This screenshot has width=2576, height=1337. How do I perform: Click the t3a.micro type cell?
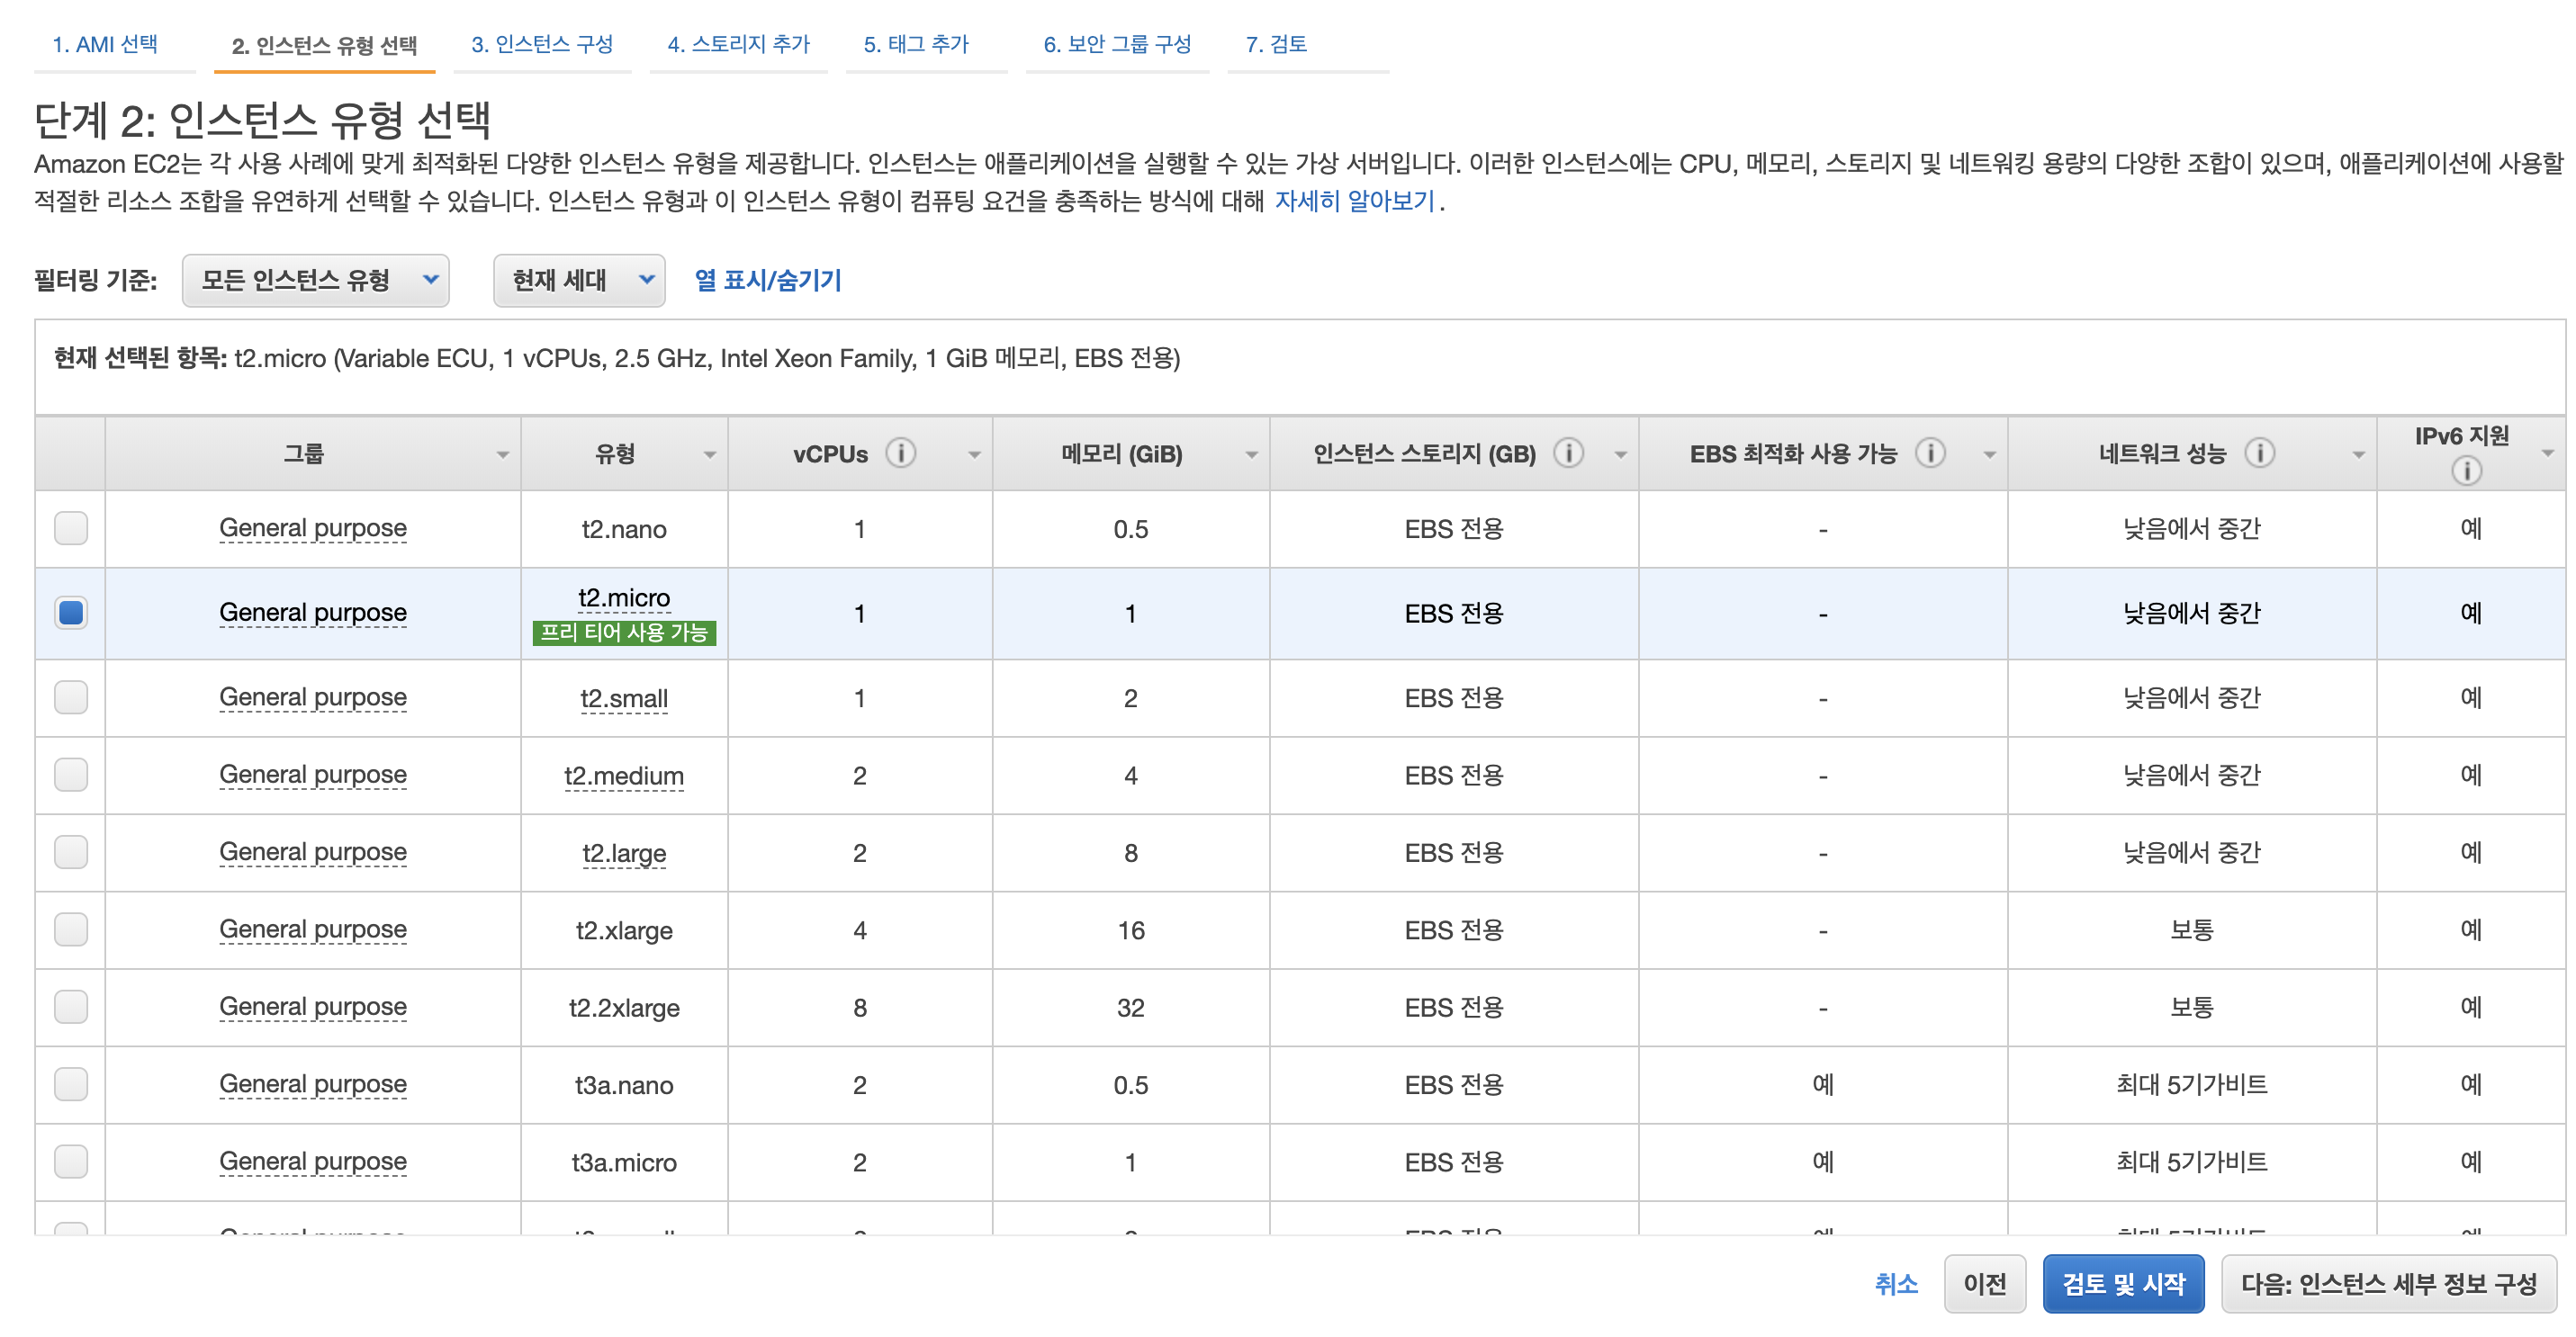coord(624,1163)
